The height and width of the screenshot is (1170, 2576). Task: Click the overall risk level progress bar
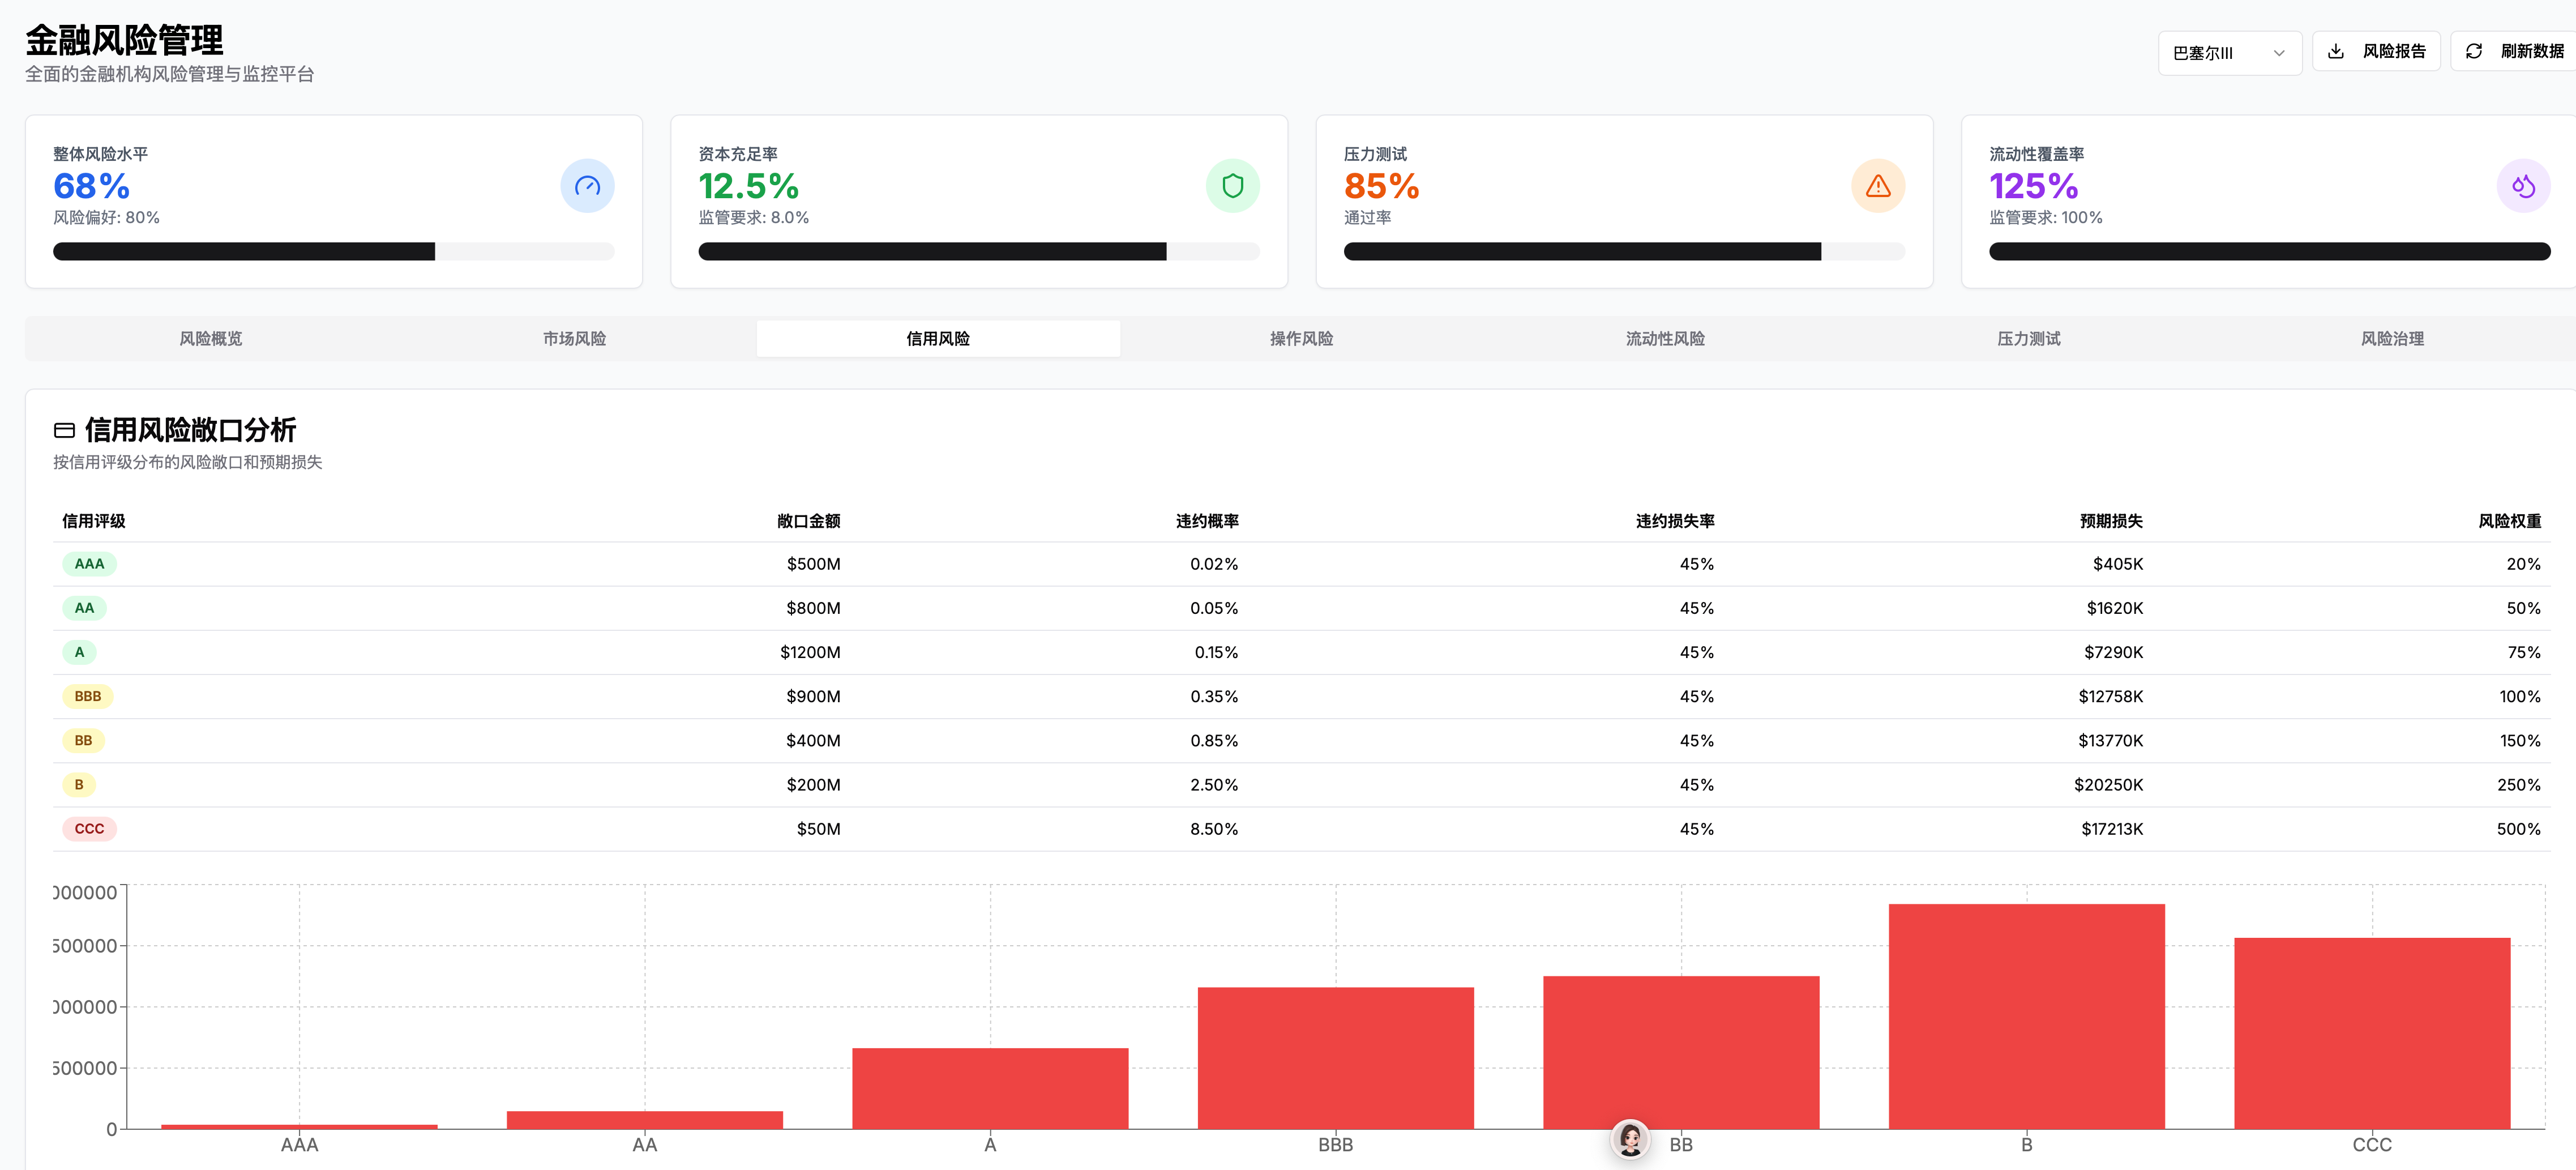(x=333, y=251)
